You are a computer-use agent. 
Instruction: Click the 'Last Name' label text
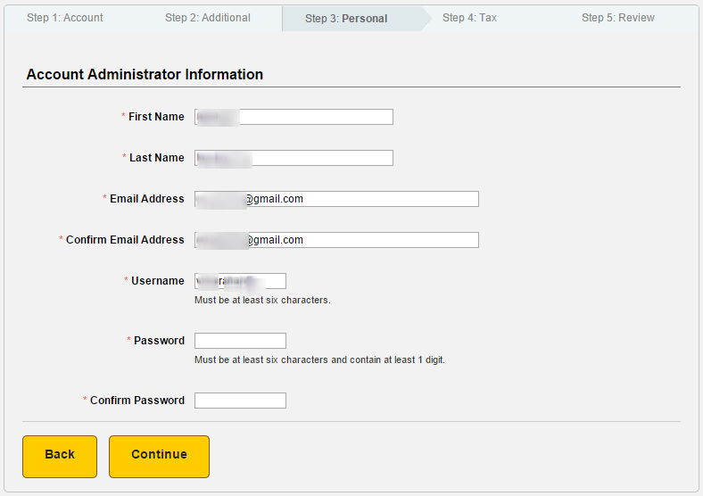point(156,158)
